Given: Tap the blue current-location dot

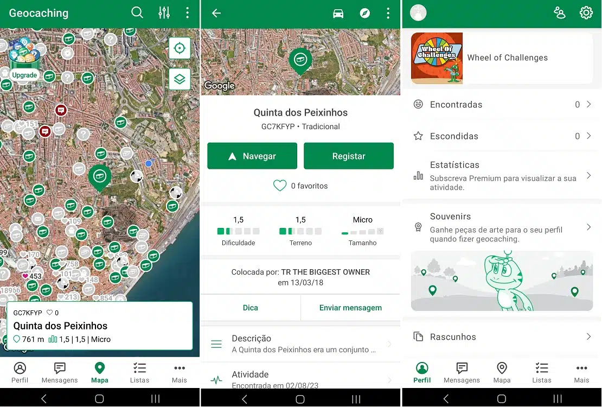Looking at the screenshot, I should click(x=149, y=163).
